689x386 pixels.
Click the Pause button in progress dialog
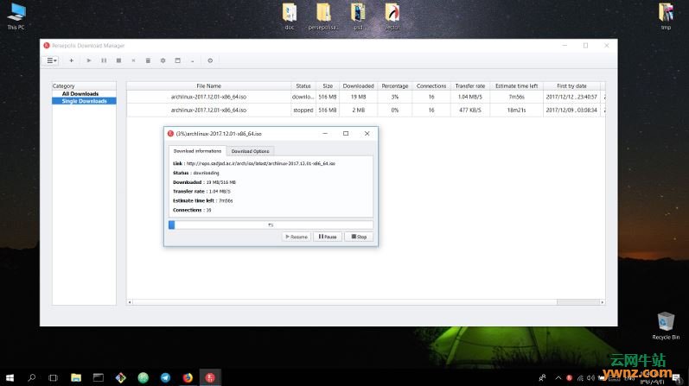click(x=328, y=237)
